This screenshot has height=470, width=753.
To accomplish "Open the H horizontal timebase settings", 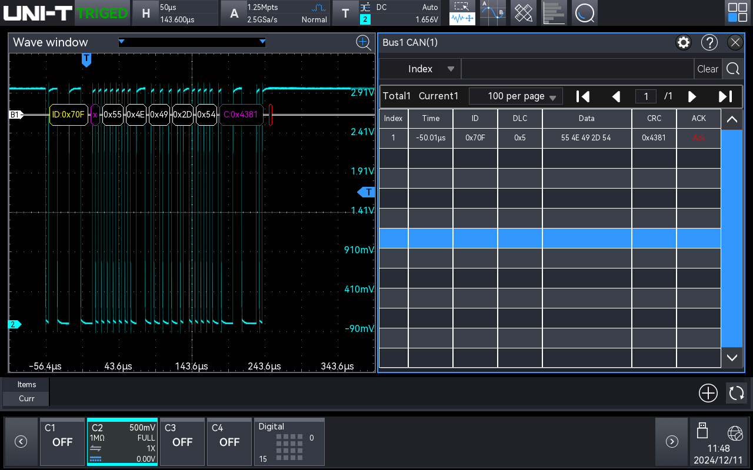I will coord(174,13).
